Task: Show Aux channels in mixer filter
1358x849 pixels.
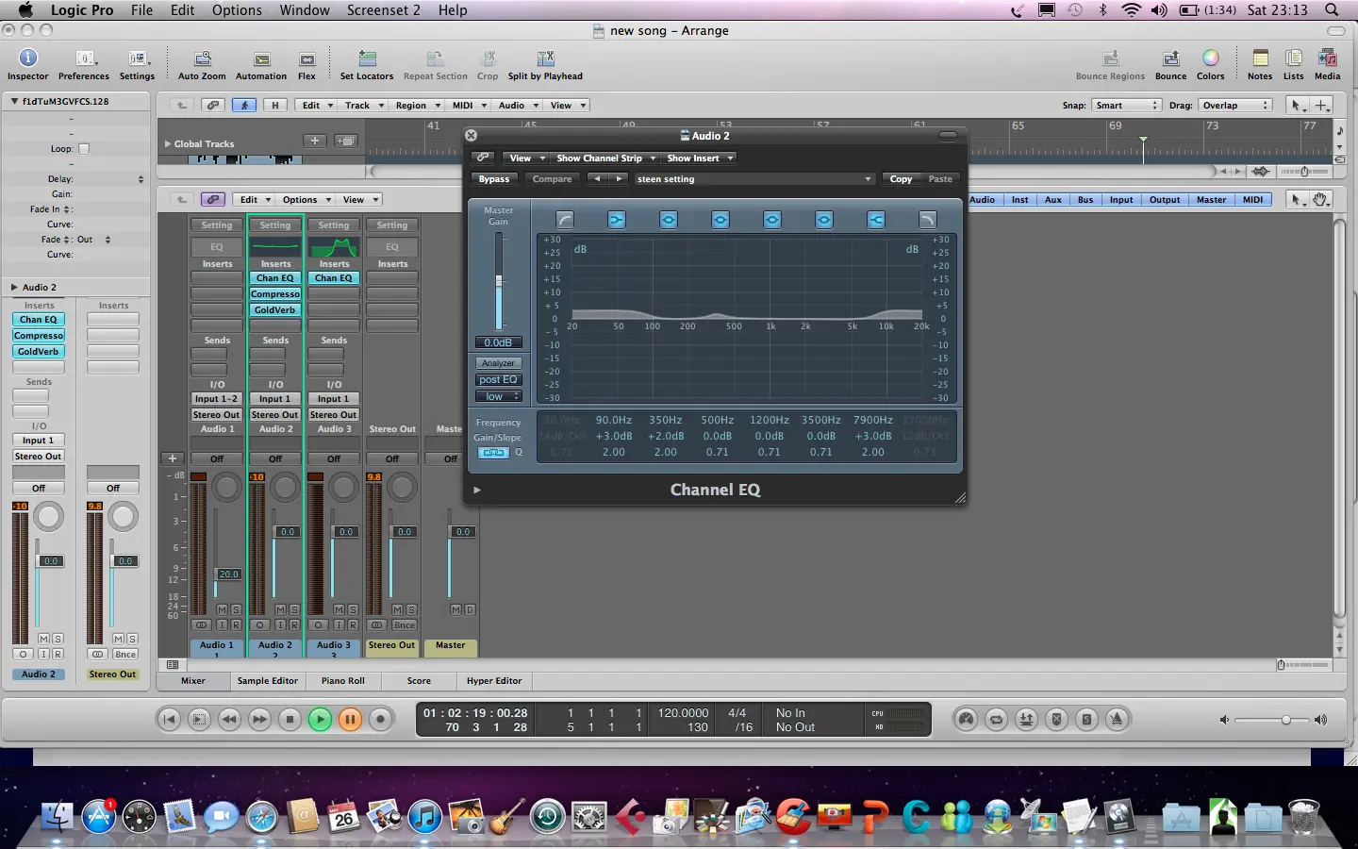Action: click(x=1053, y=200)
